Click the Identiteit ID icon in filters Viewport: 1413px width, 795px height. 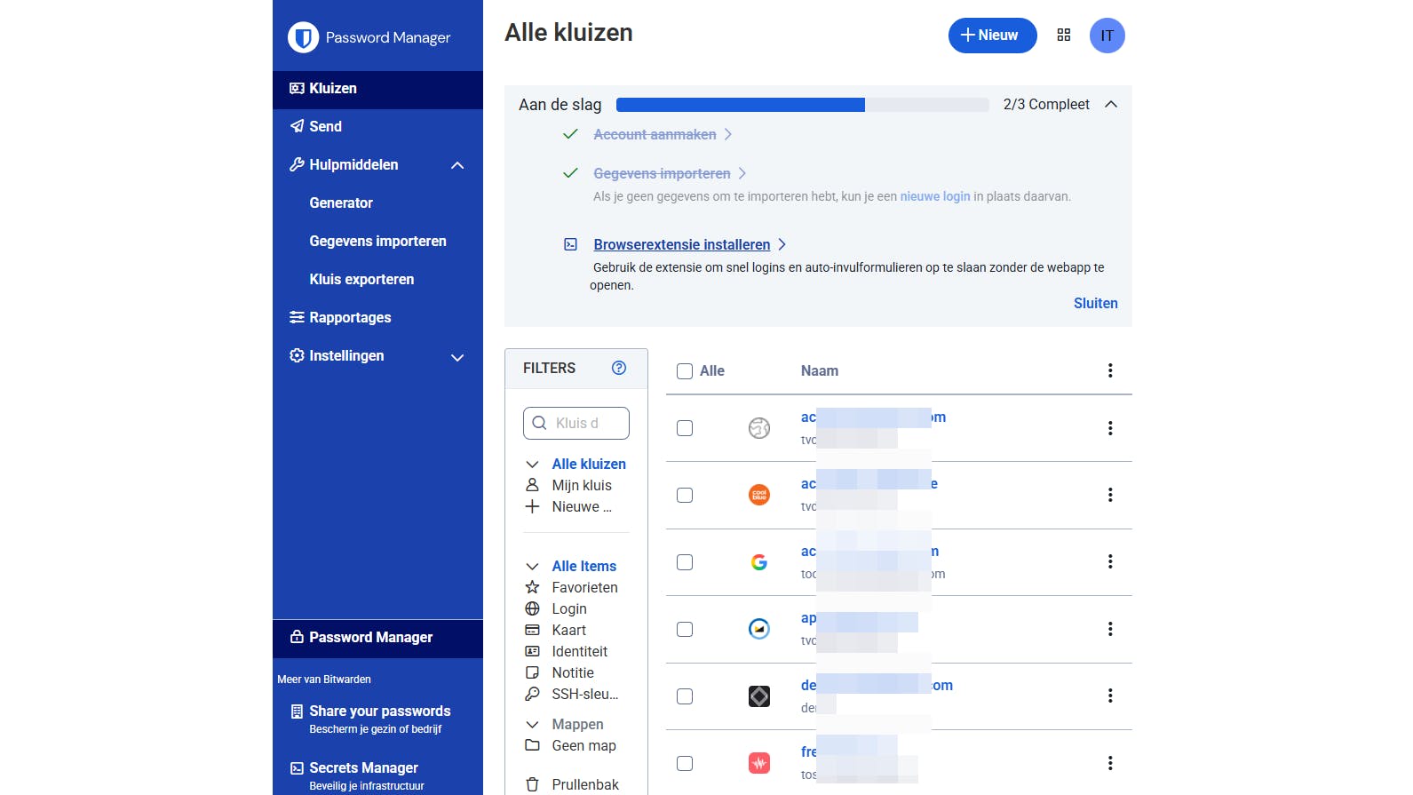click(533, 651)
